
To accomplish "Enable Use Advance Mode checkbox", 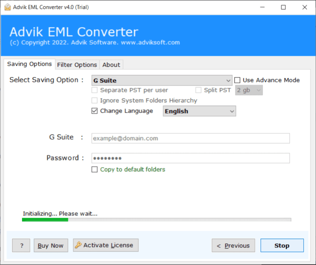I will tap(237, 80).
